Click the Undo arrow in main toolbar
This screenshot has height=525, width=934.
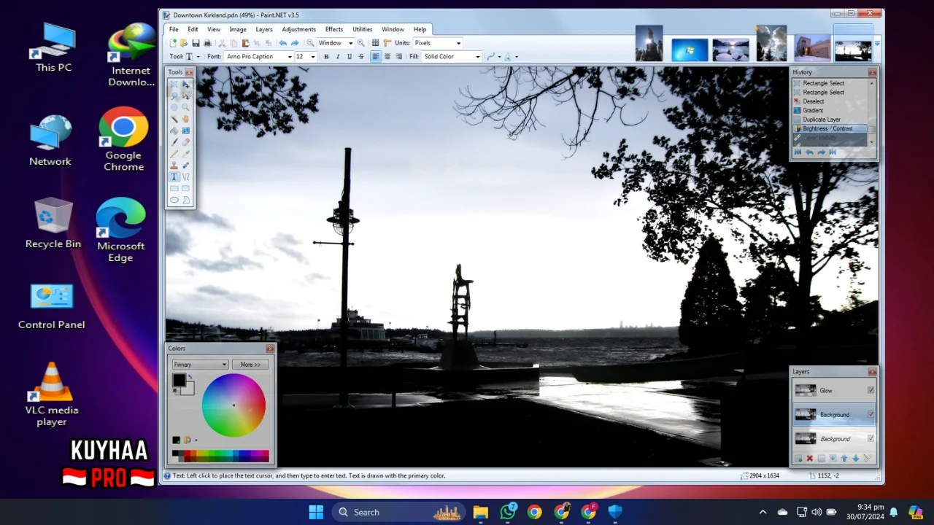(x=283, y=43)
